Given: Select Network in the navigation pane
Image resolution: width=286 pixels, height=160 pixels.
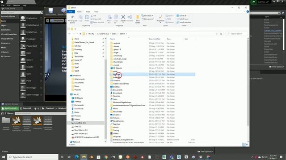Looking at the screenshot, I should tap(76, 142).
